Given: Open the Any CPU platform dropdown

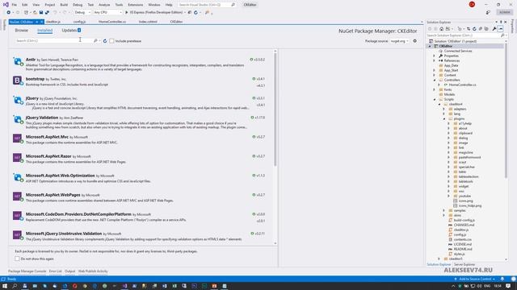Looking at the screenshot, I should [107, 13].
